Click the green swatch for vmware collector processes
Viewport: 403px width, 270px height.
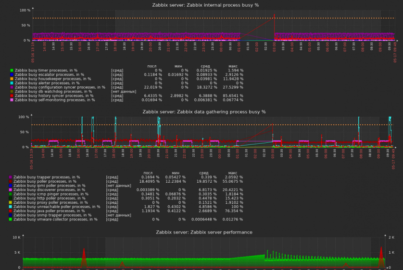(10, 219)
